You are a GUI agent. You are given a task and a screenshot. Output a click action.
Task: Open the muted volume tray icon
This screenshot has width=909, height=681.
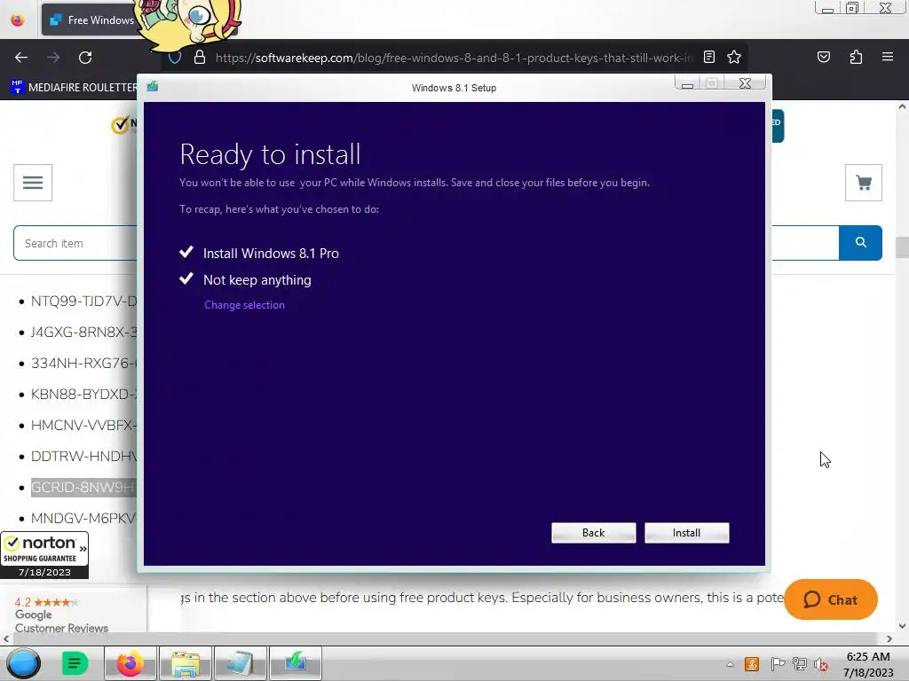coord(821,664)
